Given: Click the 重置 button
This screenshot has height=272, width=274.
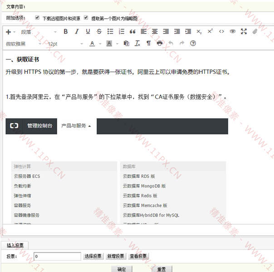Looking at the screenshot, I should pyautogui.click(x=161, y=269).
